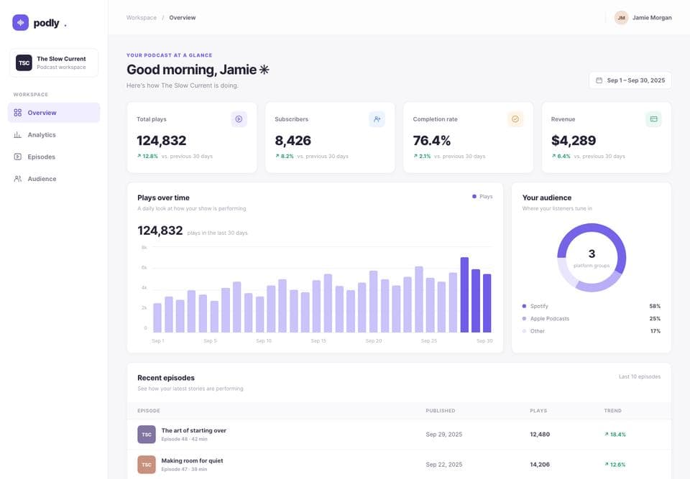Image resolution: width=690 pixels, height=479 pixels.
Task: Click the Sep 29, 2025 published date
Action: (444, 434)
